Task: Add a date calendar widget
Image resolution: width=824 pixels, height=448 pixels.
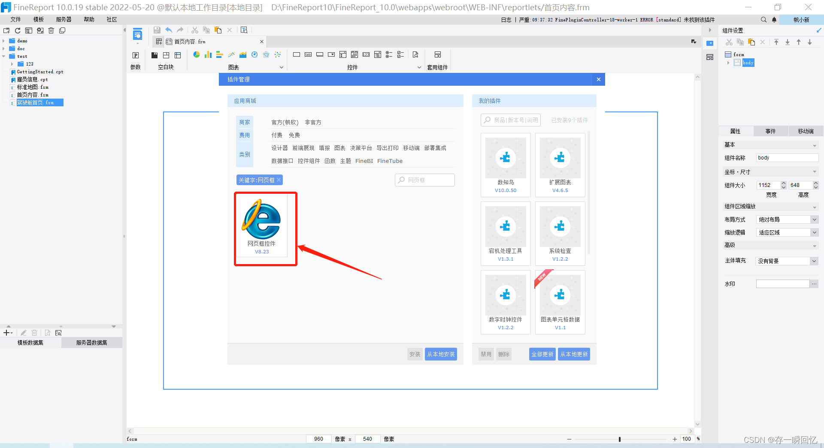Action: coord(354,54)
